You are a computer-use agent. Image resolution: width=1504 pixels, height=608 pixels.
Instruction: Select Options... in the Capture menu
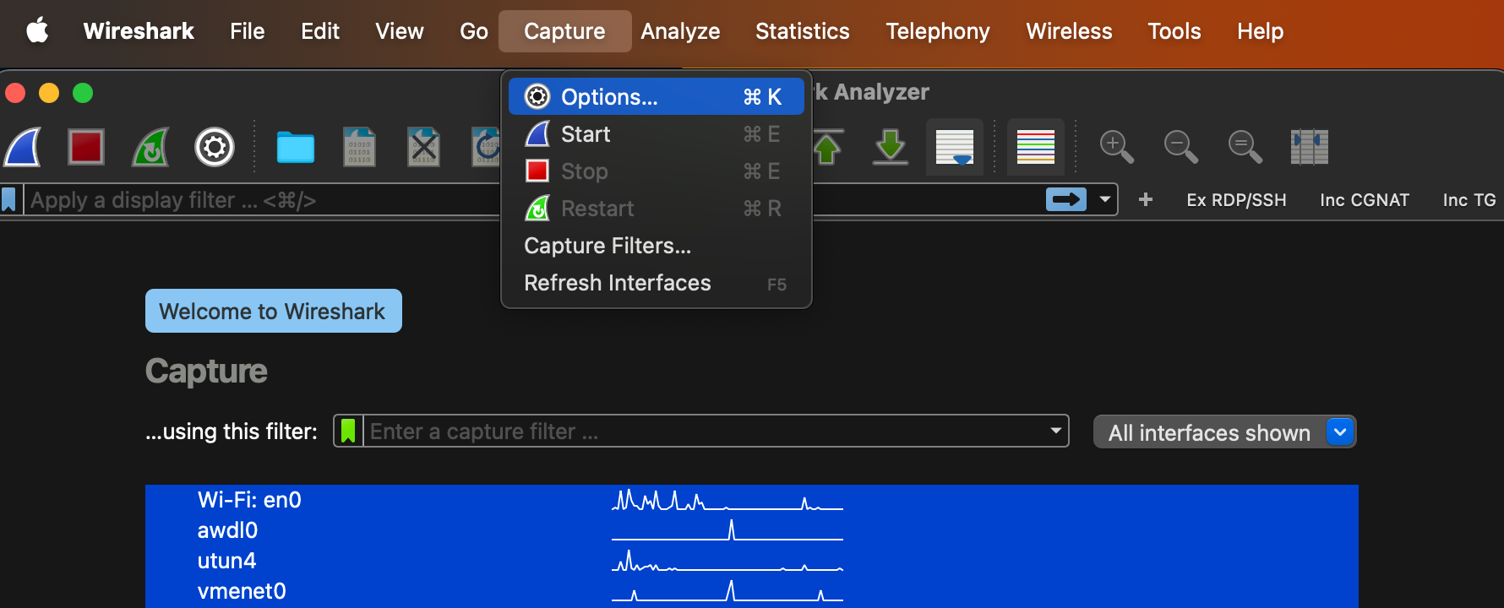click(656, 97)
